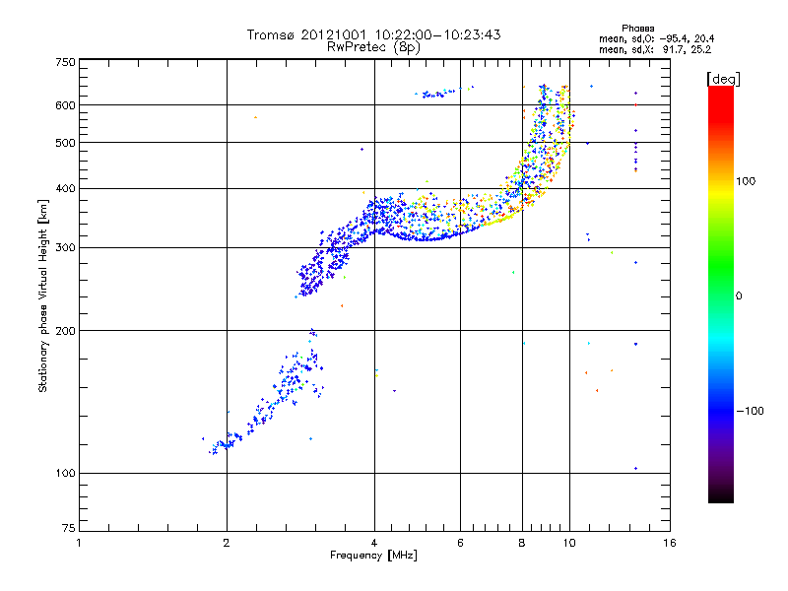The height and width of the screenshot is (591, 788).
Task: Click the y-axis tick label '400'
Action: pos(65,188)
